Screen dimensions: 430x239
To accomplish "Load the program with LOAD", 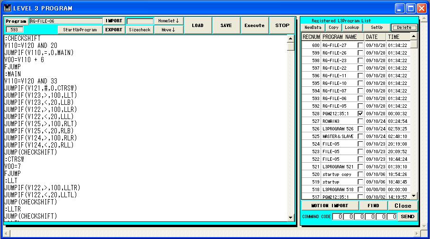I will click(197, 25).
